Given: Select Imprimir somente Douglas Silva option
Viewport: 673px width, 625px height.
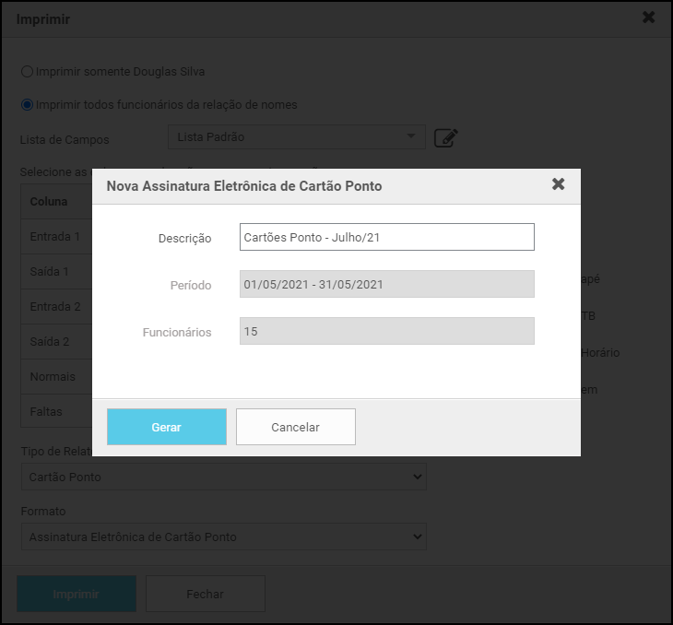Looking at the screenshot, I should [27, 71].
